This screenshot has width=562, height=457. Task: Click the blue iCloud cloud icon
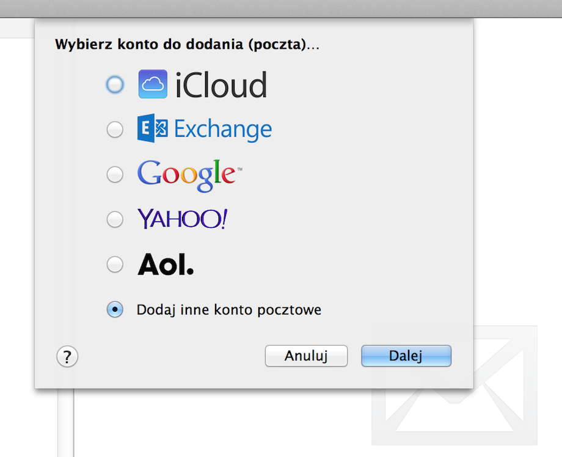click(x=153, y=84)
